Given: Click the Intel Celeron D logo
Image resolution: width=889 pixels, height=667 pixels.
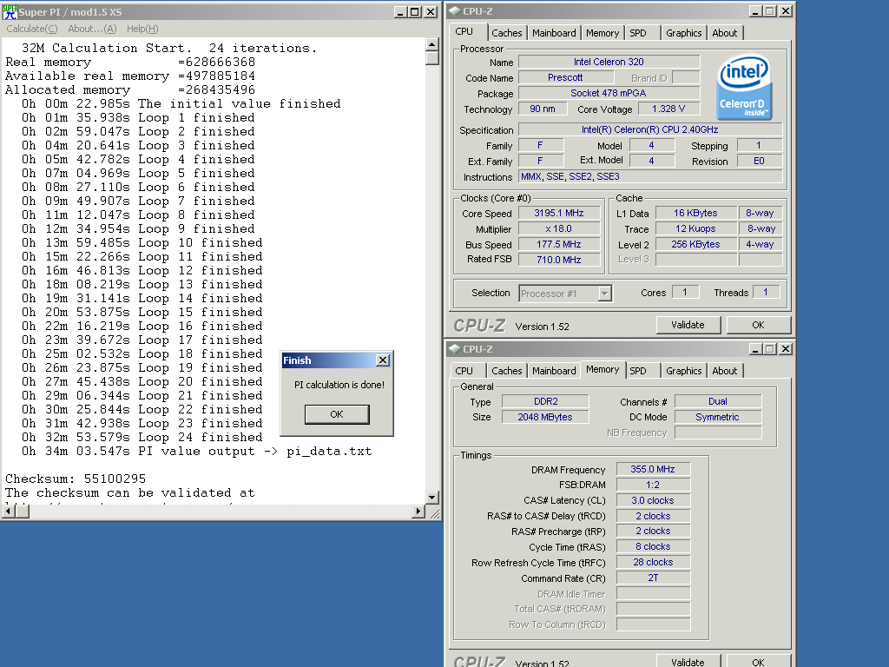Looking at the screenshot, I should tap(744, 87).
